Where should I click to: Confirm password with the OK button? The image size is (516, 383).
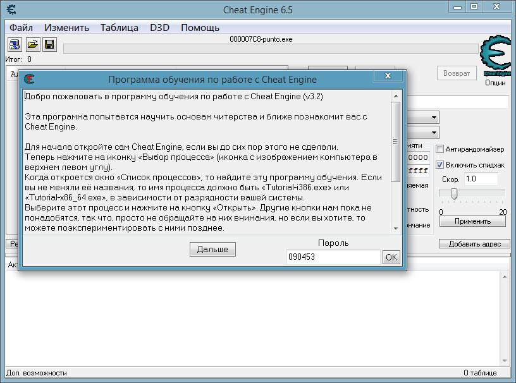click(x=391, y=257)
